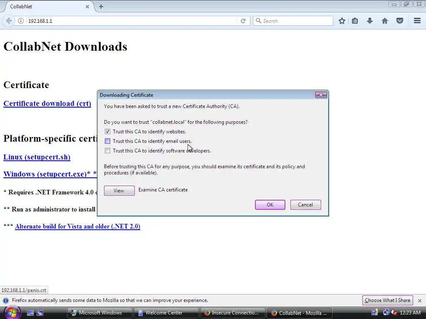Viewport: 426px width, 319px height.
Task: Click the taskbar clock showing 12:23 AM
Action: click(x=410, y=313)
